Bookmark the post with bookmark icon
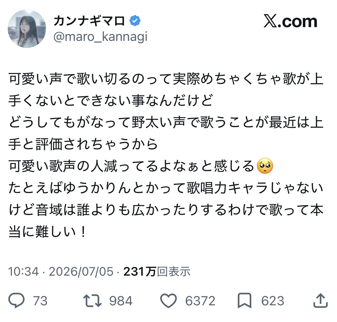The width and height of the screenshot is (337, 322). tap(245, 300)
